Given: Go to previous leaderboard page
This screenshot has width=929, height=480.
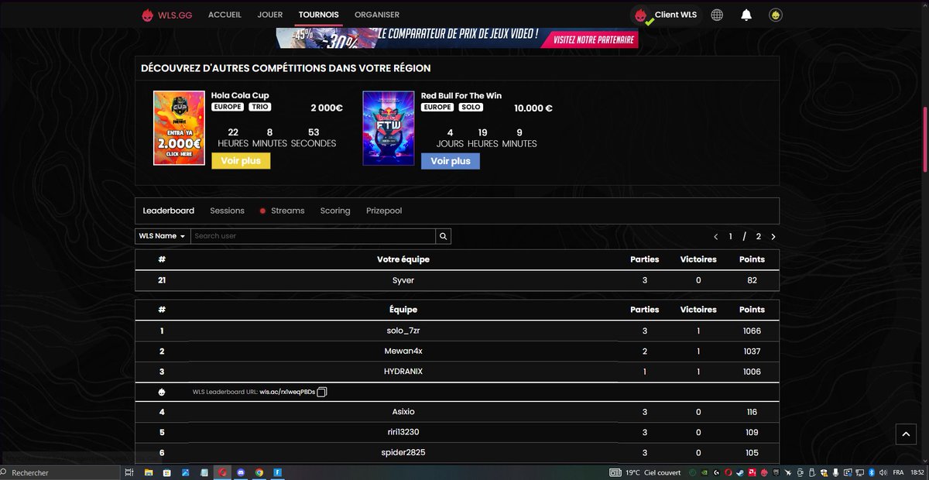Looking at the screenshot, I should 716,237.
